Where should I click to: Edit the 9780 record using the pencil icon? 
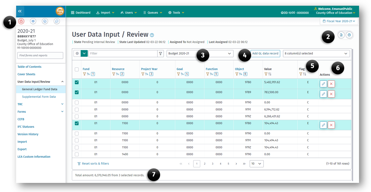point(323,84)
